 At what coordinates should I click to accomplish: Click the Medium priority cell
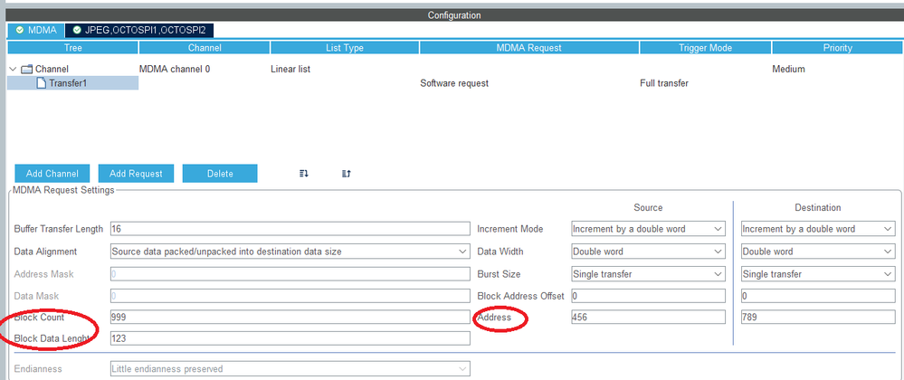(788, 69)
